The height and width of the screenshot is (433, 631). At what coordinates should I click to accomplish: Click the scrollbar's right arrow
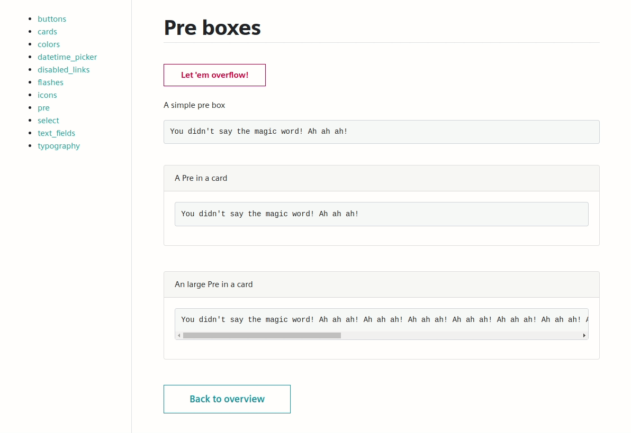coord(584,336)
